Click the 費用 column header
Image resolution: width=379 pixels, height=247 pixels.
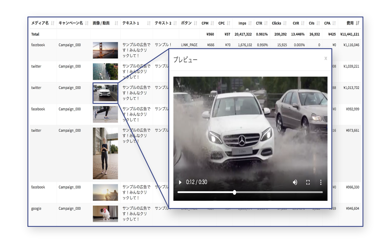[x=350, y=23]
